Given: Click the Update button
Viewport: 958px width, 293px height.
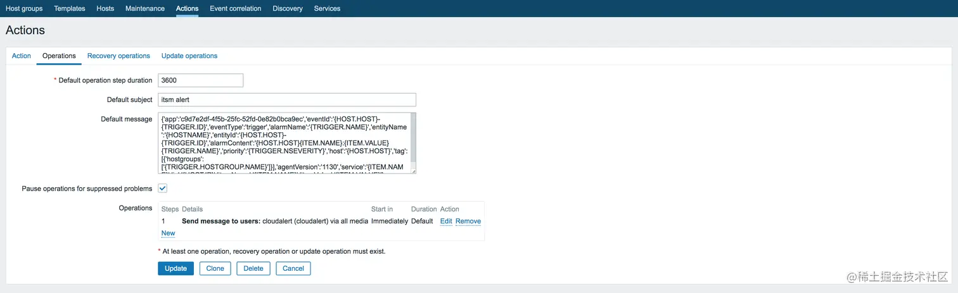Looking at the screenshot, I should [x=176, y=268].
